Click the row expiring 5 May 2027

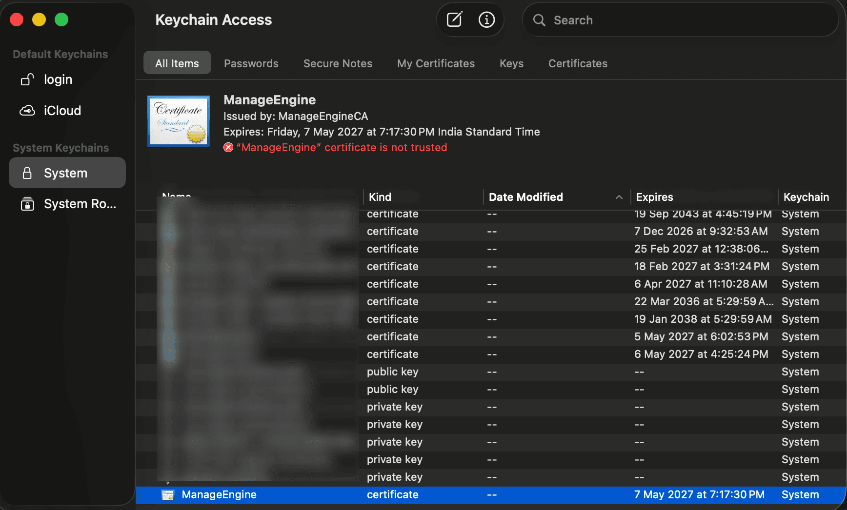click(x=491, y=337)
